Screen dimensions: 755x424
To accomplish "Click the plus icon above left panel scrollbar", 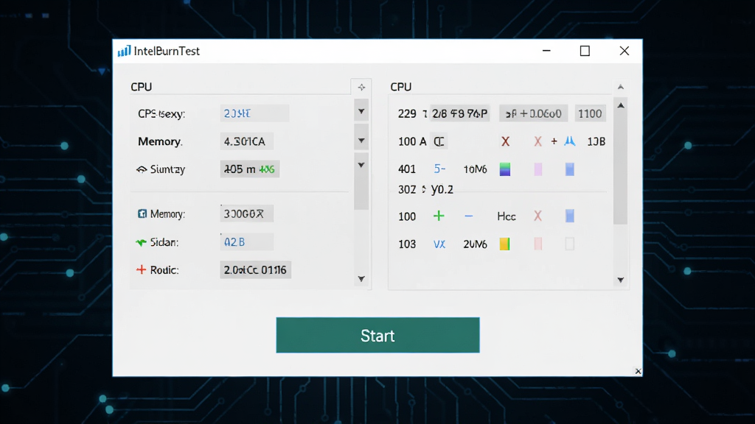I will pos(361,87).
